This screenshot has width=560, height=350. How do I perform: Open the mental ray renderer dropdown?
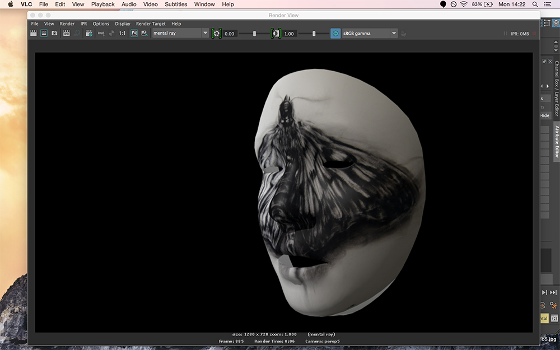pyautogui.click(x=180, y=34)
